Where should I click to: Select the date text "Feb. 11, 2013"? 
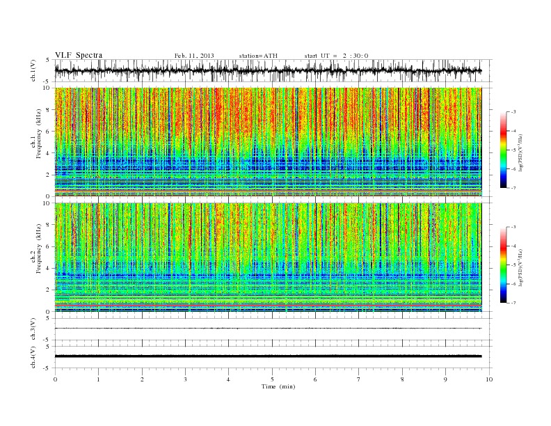pyautogui.click(x=194, y=56)
